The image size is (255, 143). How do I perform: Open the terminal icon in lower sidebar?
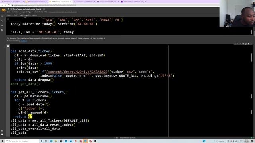pyautogui.click(x=2, y=134)
